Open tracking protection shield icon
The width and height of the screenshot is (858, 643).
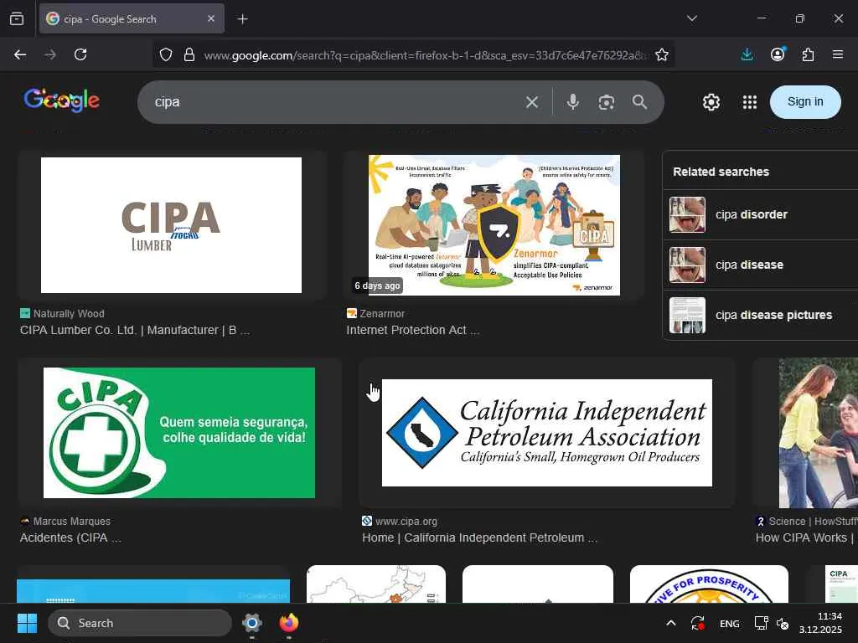(x=166, y=54)
